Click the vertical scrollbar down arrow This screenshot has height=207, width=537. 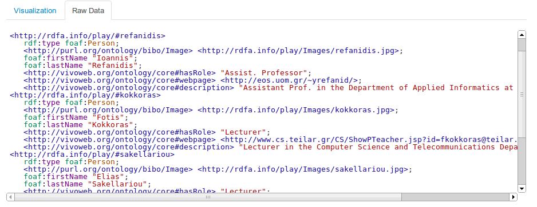(x=522, y=188)
